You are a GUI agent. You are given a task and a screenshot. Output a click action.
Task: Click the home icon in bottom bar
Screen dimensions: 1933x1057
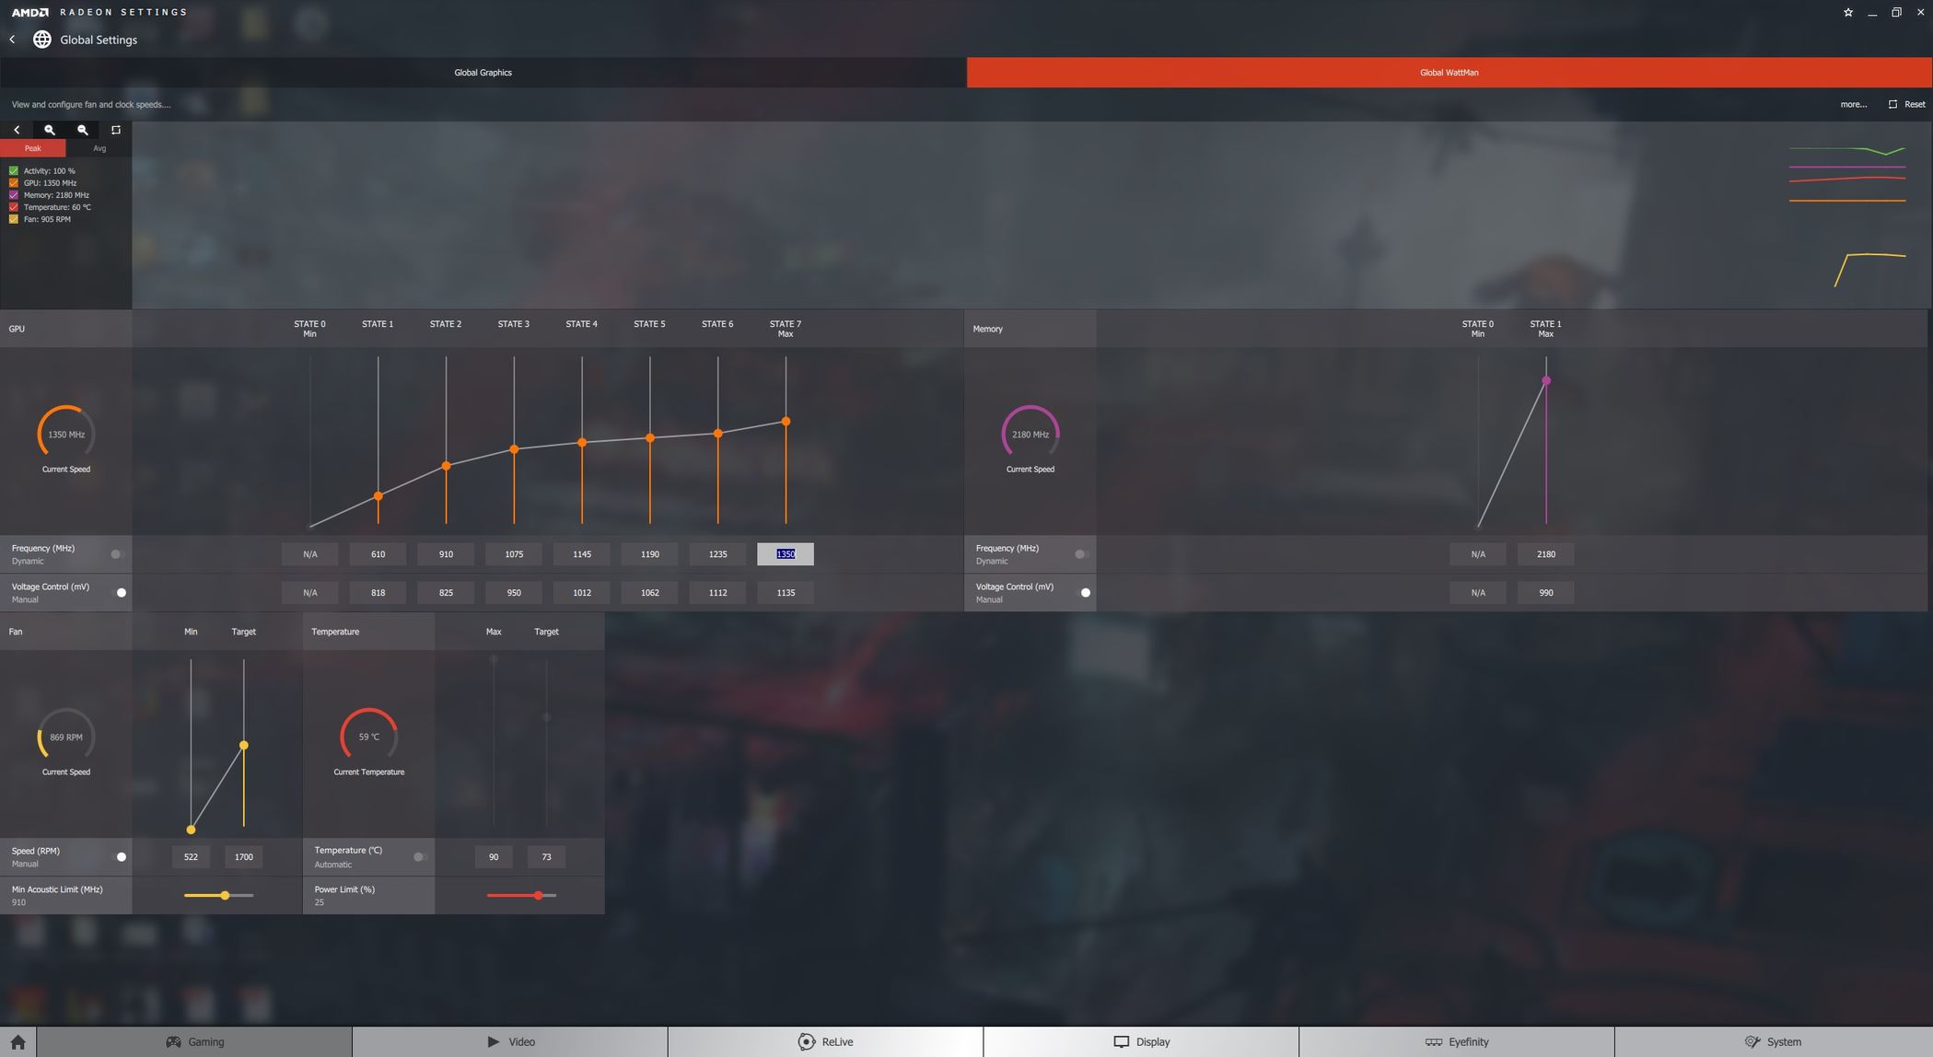coord(17,1042)
